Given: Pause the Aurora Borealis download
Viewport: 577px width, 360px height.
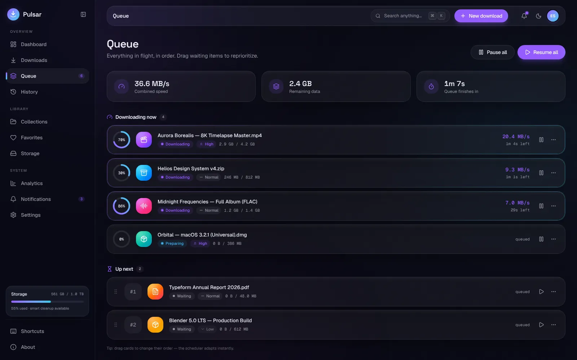Looking at the screenshot, I should click(541, 140).
